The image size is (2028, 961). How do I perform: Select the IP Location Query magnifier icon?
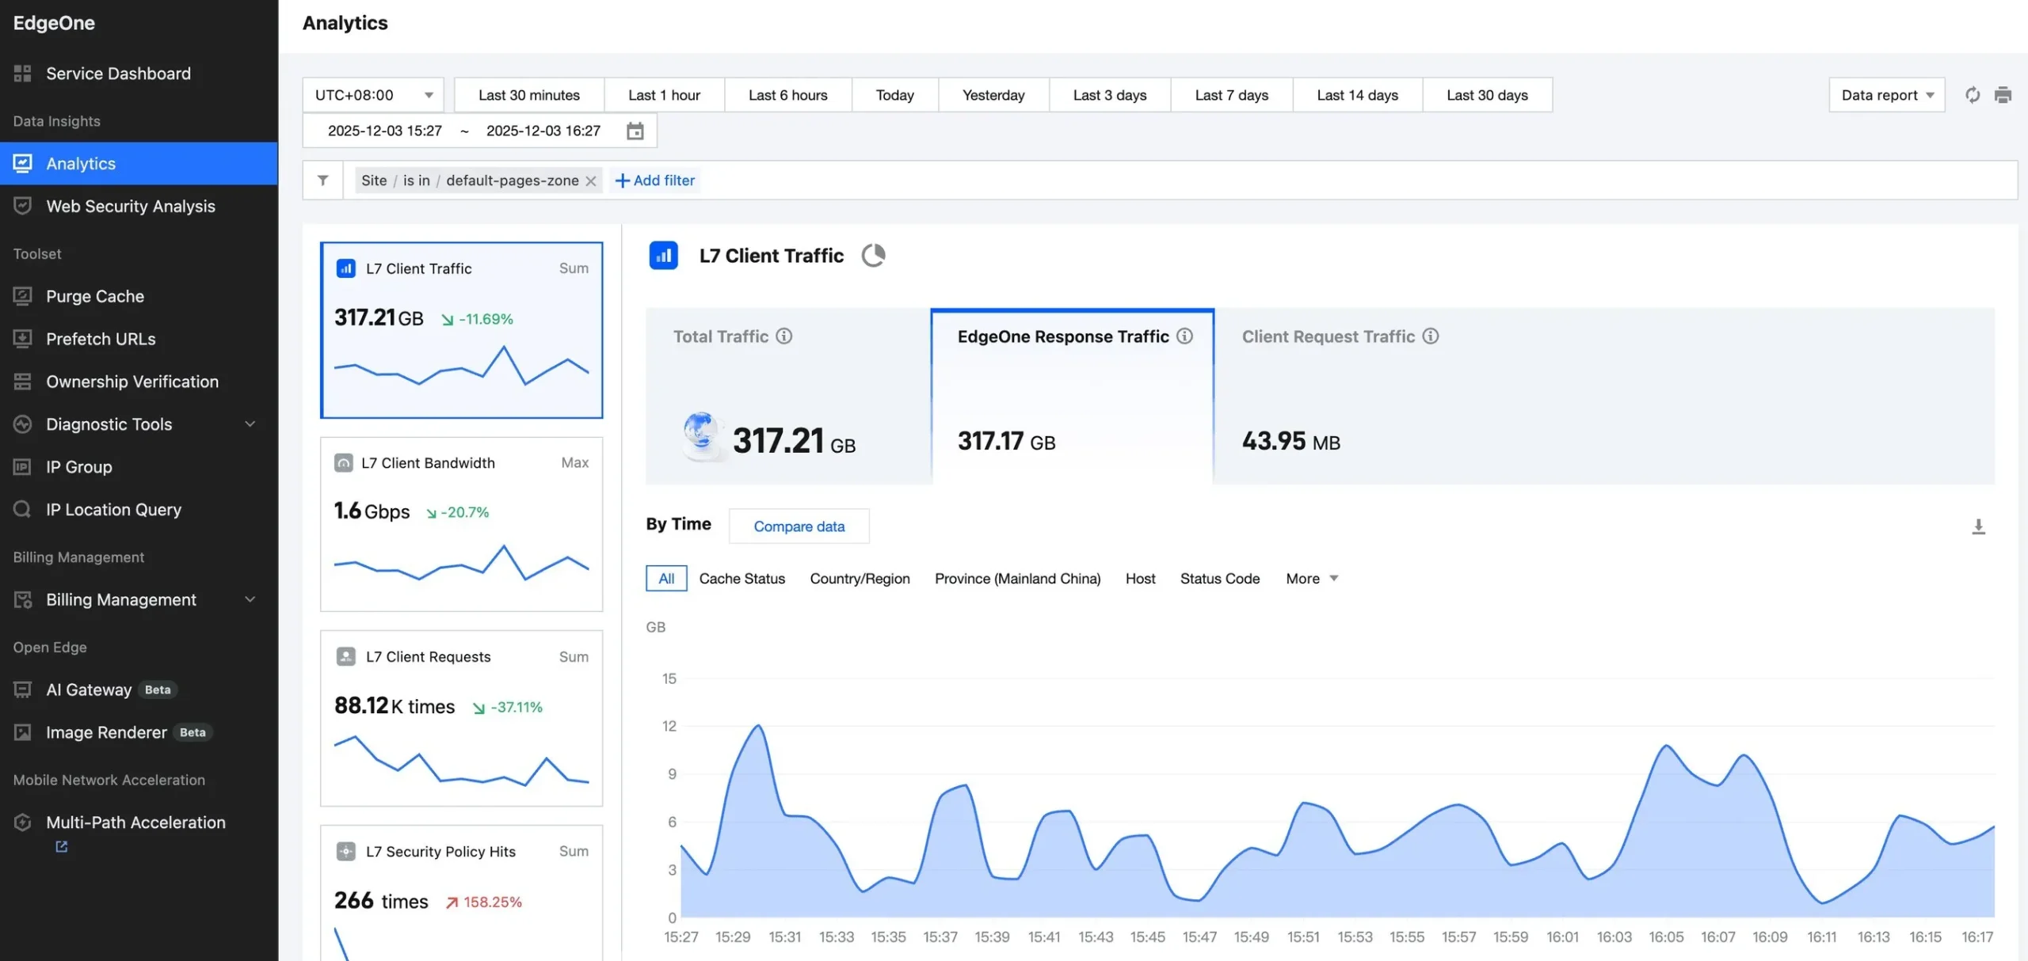[x=22, y=509]
